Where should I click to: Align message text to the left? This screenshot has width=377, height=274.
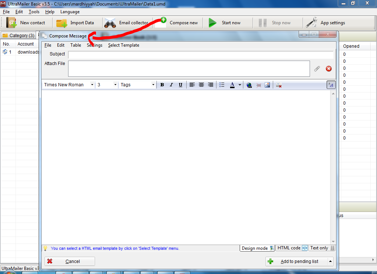pos(192,85)
